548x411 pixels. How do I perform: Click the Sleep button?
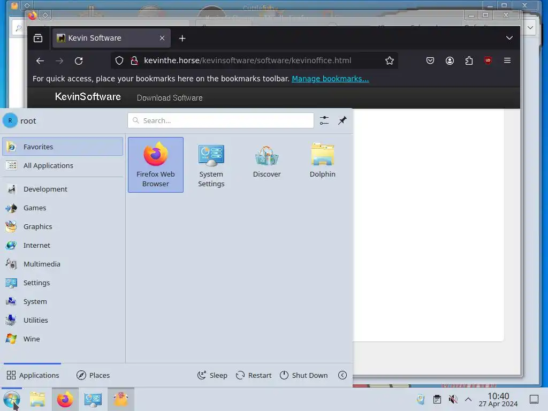click(x=212, y=375)
